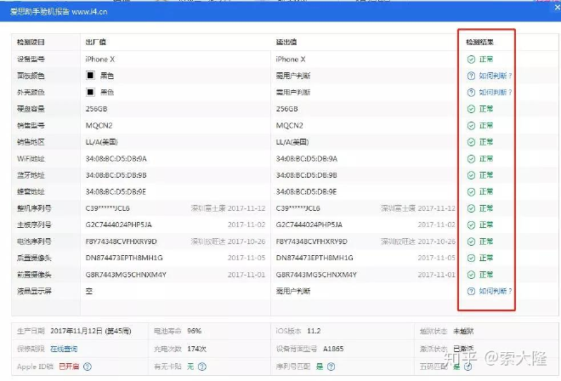Image resolution: width=561 pixels, height=381 pixels.
Task: Select factory rear camera serial DN874473EPTH8MH1G
Action: 124,259
